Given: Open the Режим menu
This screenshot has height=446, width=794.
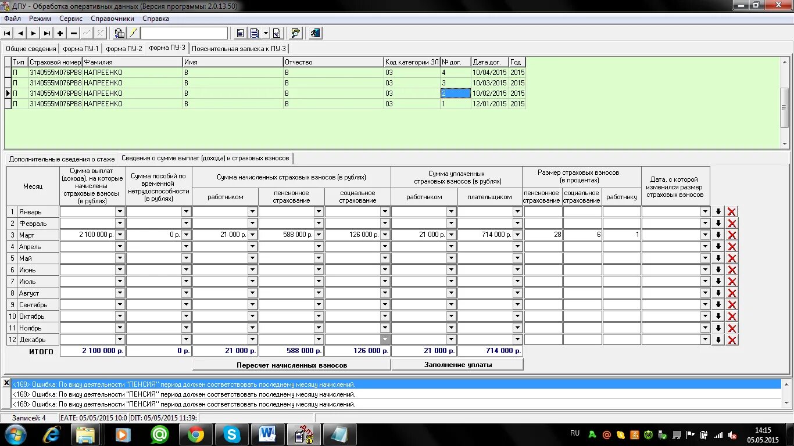Looking at the screenshot, I should [40, 19].
